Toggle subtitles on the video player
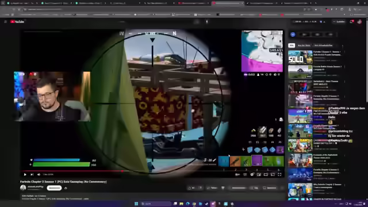This screenshot has height=207, width=368. tap(245, 175)
